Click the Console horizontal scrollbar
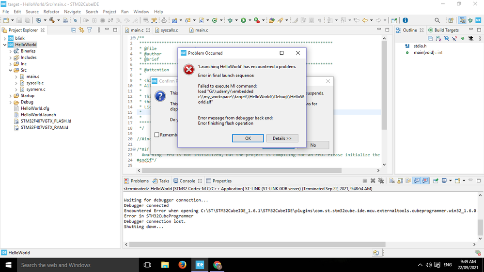Screen dimensions: 484x272 click(x=257, y=244)
